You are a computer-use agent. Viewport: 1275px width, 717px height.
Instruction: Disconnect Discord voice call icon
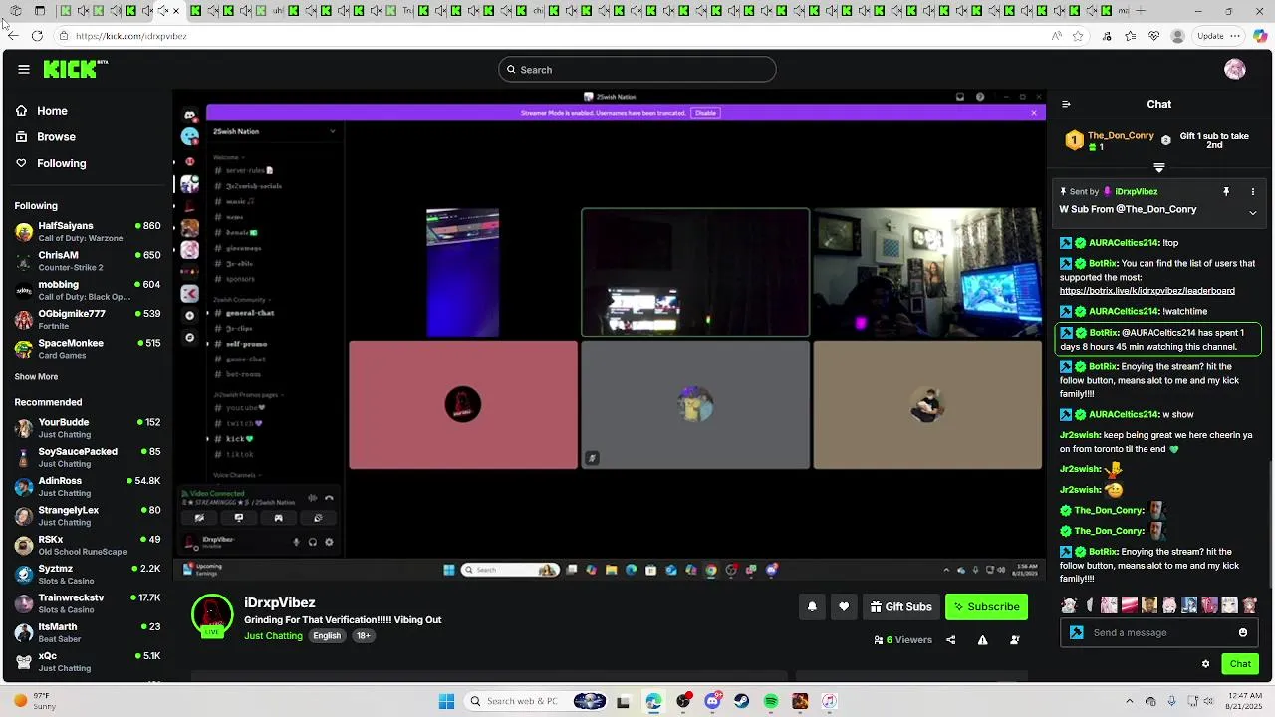pyautogui.click(x=329, y=498)
